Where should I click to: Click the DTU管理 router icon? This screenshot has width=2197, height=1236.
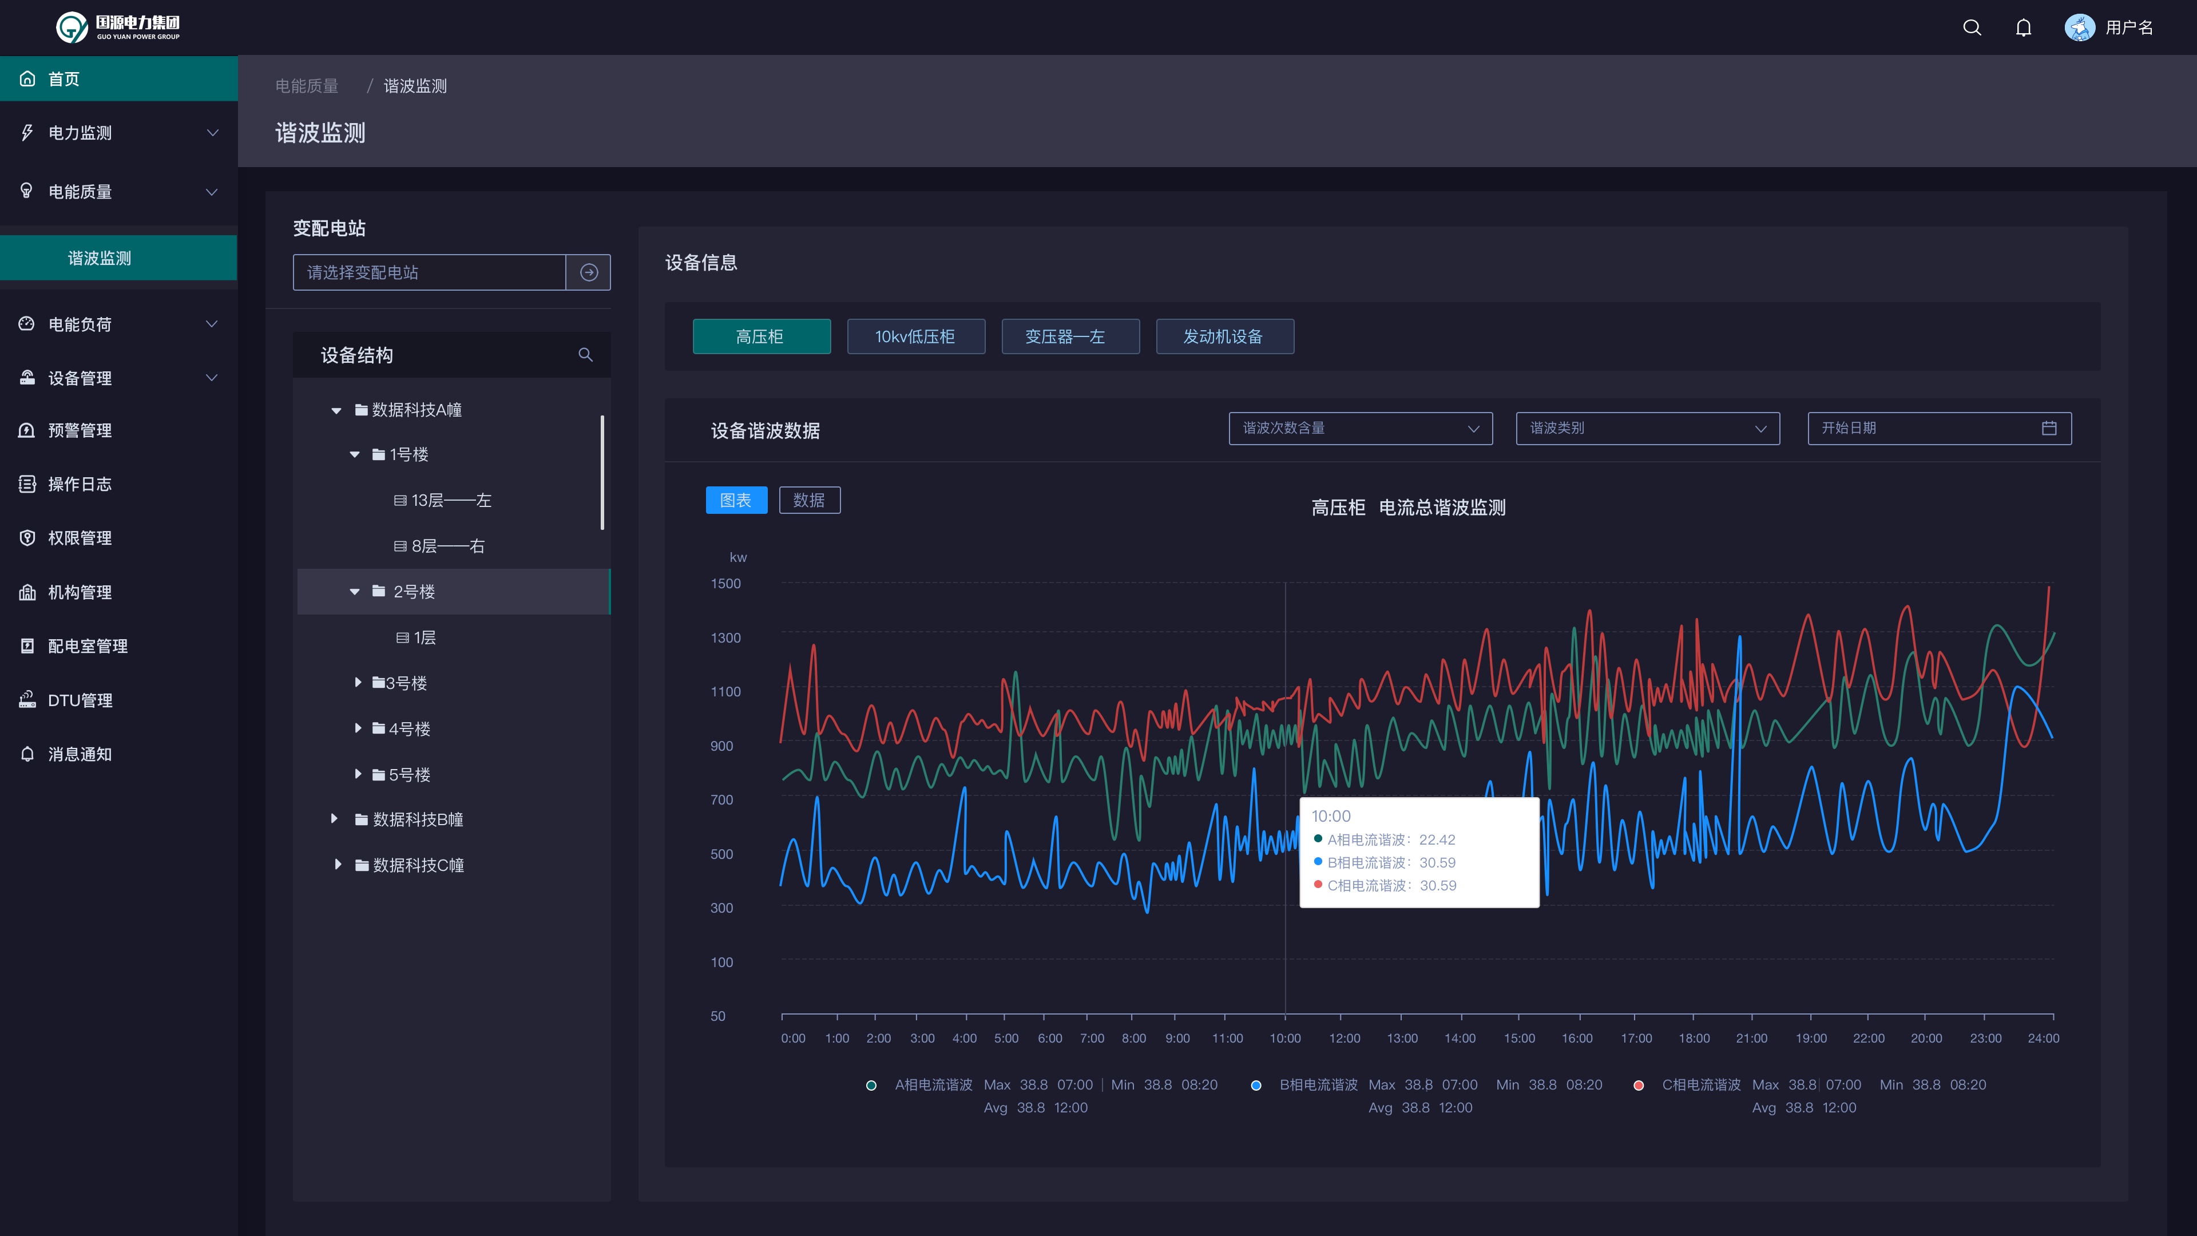coord(27,699)
